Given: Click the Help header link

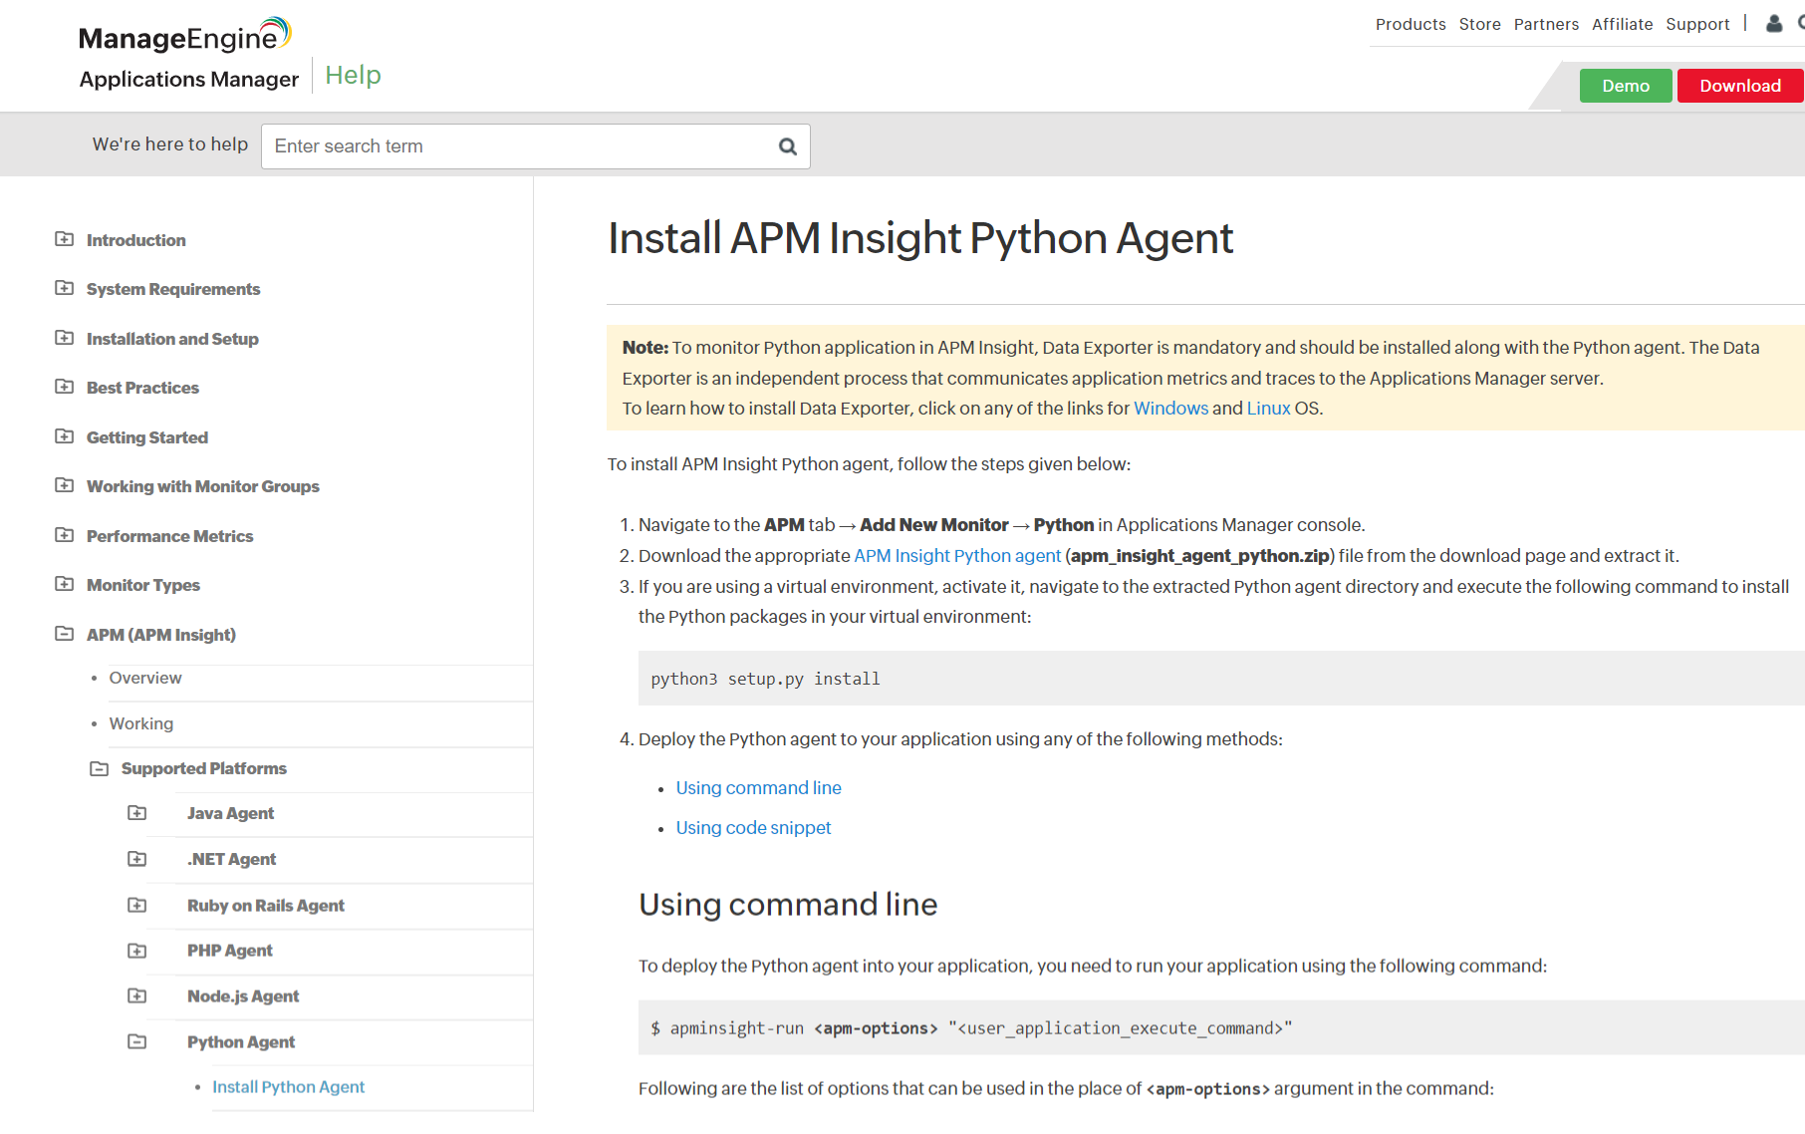Looking at the screenshot, I should [x=353, y=76].
